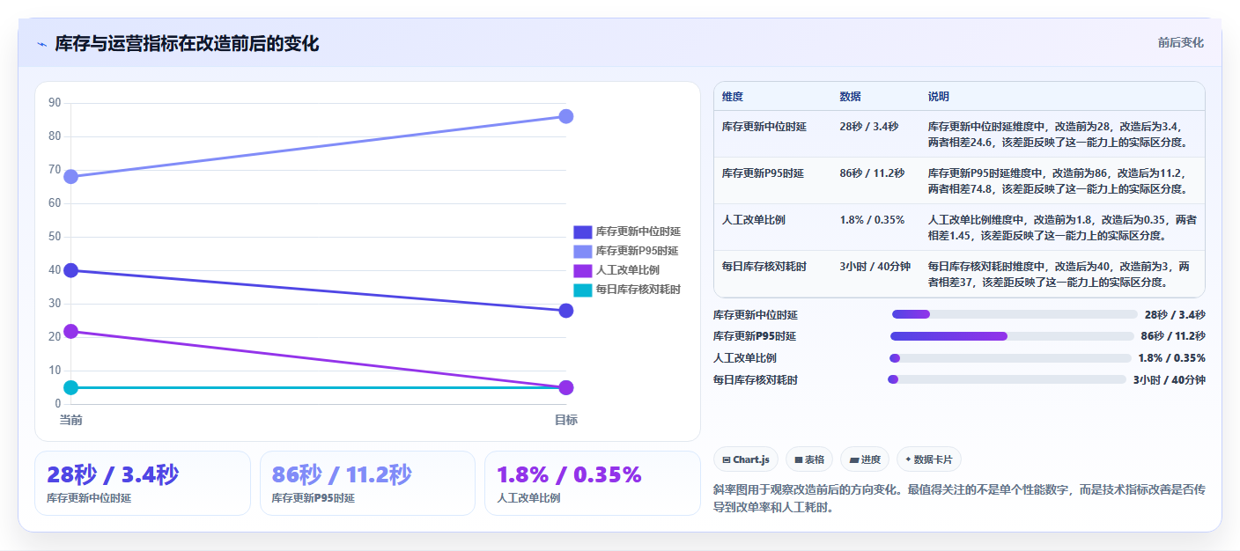Click the 表格 tag badge

[808, 459]
